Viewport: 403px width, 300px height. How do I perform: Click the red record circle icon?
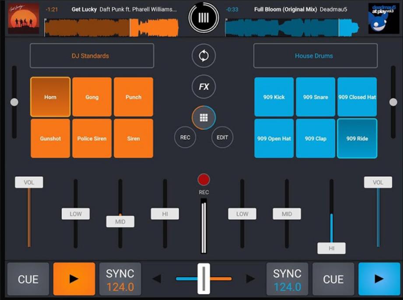204,180
